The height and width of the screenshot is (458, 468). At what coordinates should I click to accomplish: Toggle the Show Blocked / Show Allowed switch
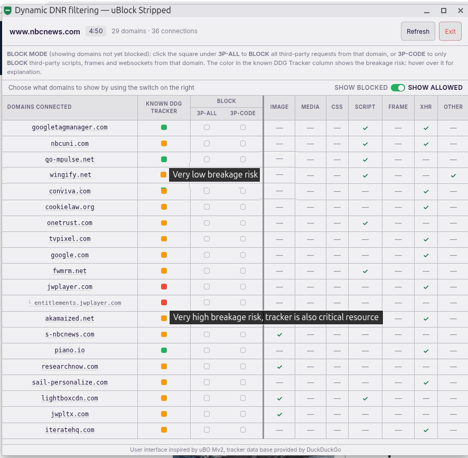(398, 88)
